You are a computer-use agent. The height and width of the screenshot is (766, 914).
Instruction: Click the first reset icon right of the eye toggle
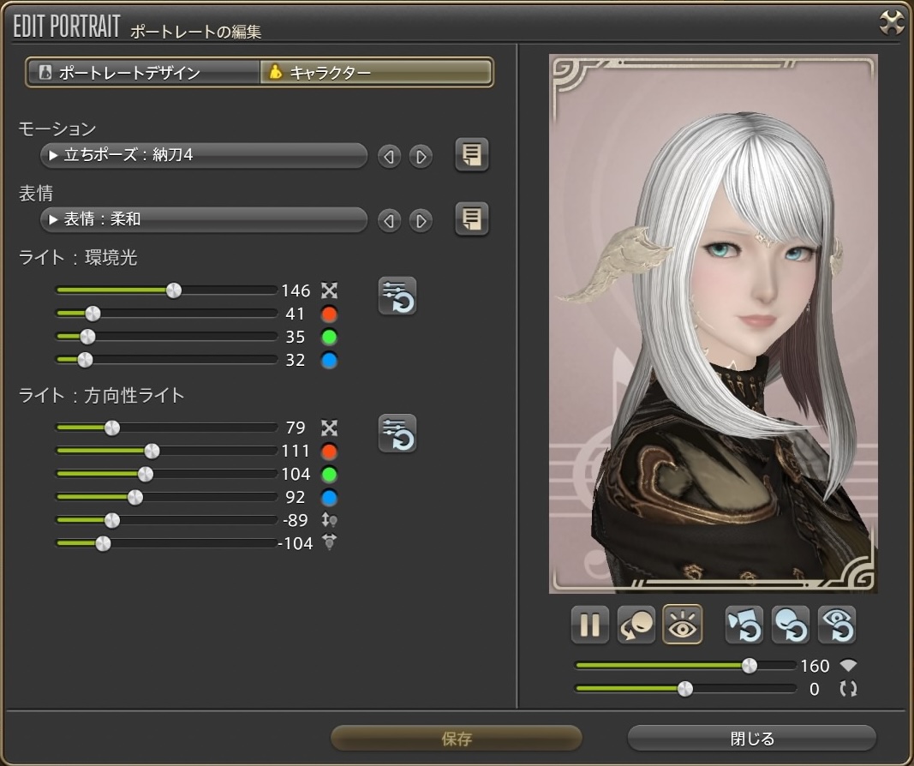744,625
